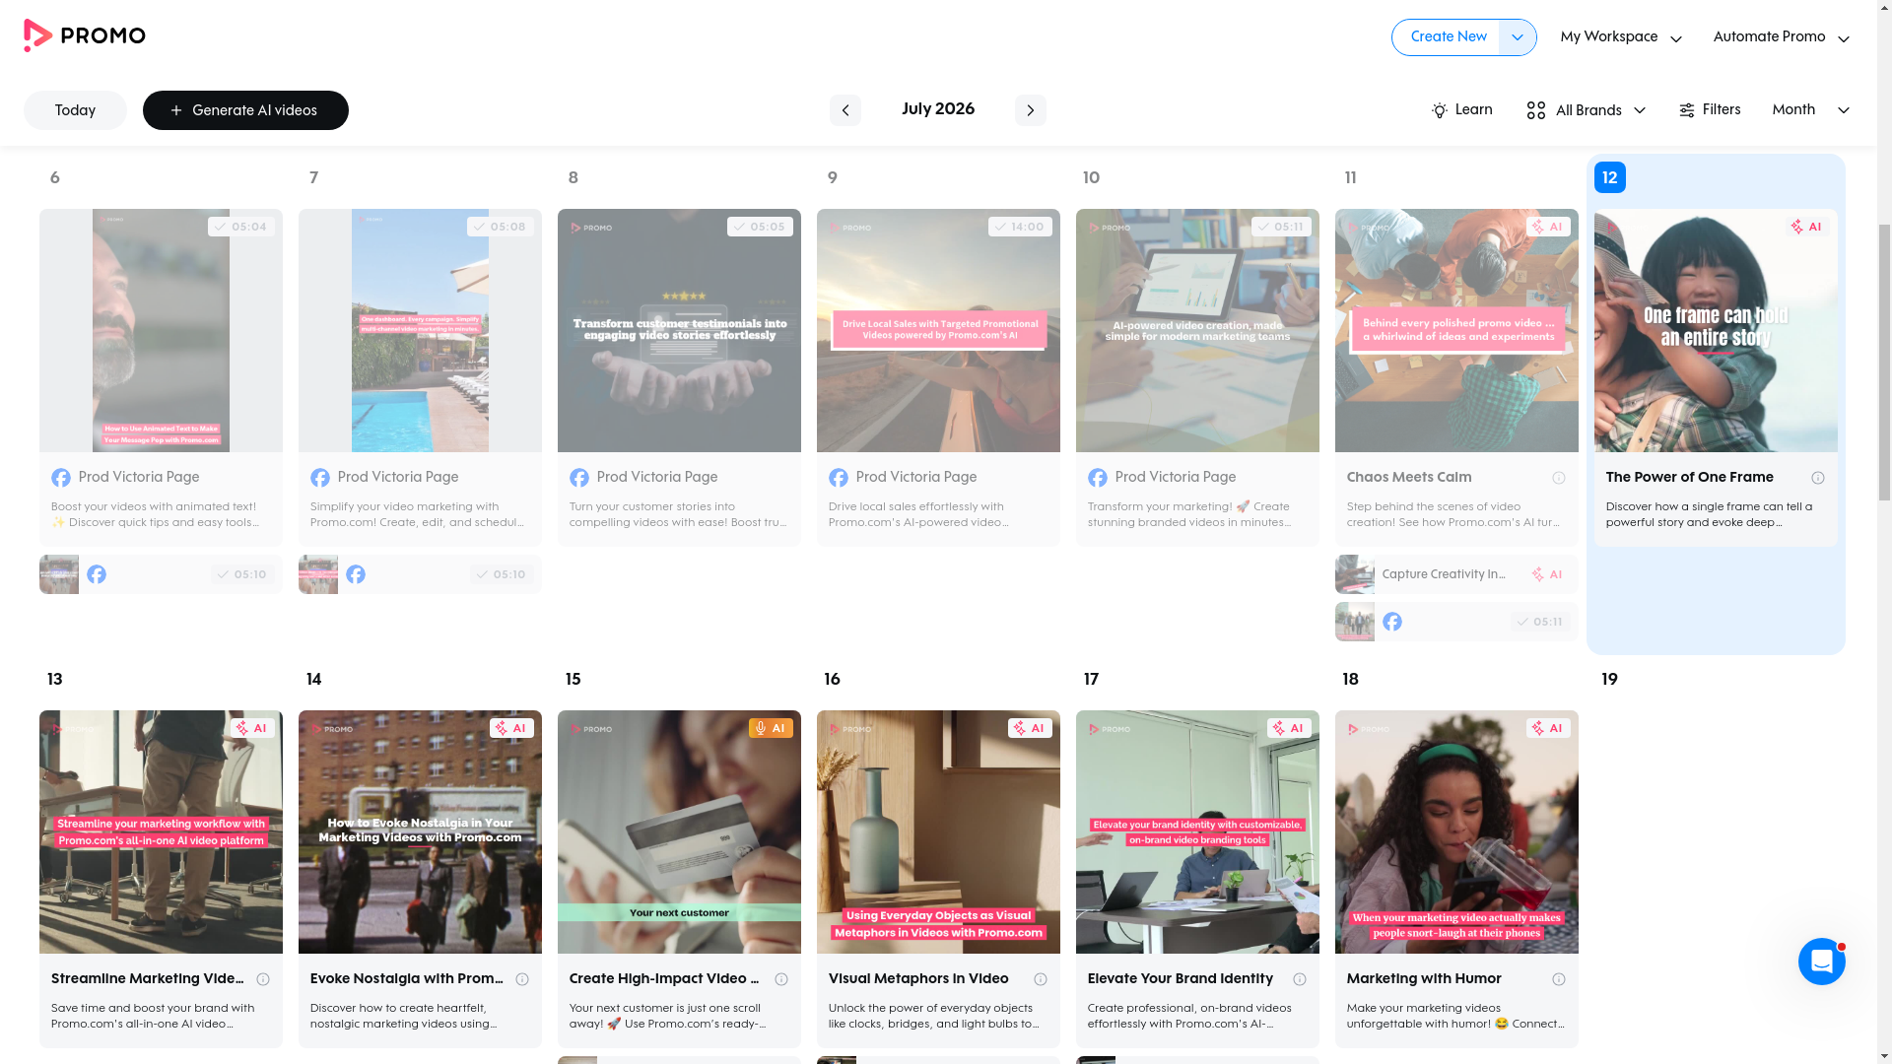This screenshot has width=1892, height=1064.
Task: Click AI badge on Chaos Meets Calm thumbnail
Action: [x=1548, y=227]
